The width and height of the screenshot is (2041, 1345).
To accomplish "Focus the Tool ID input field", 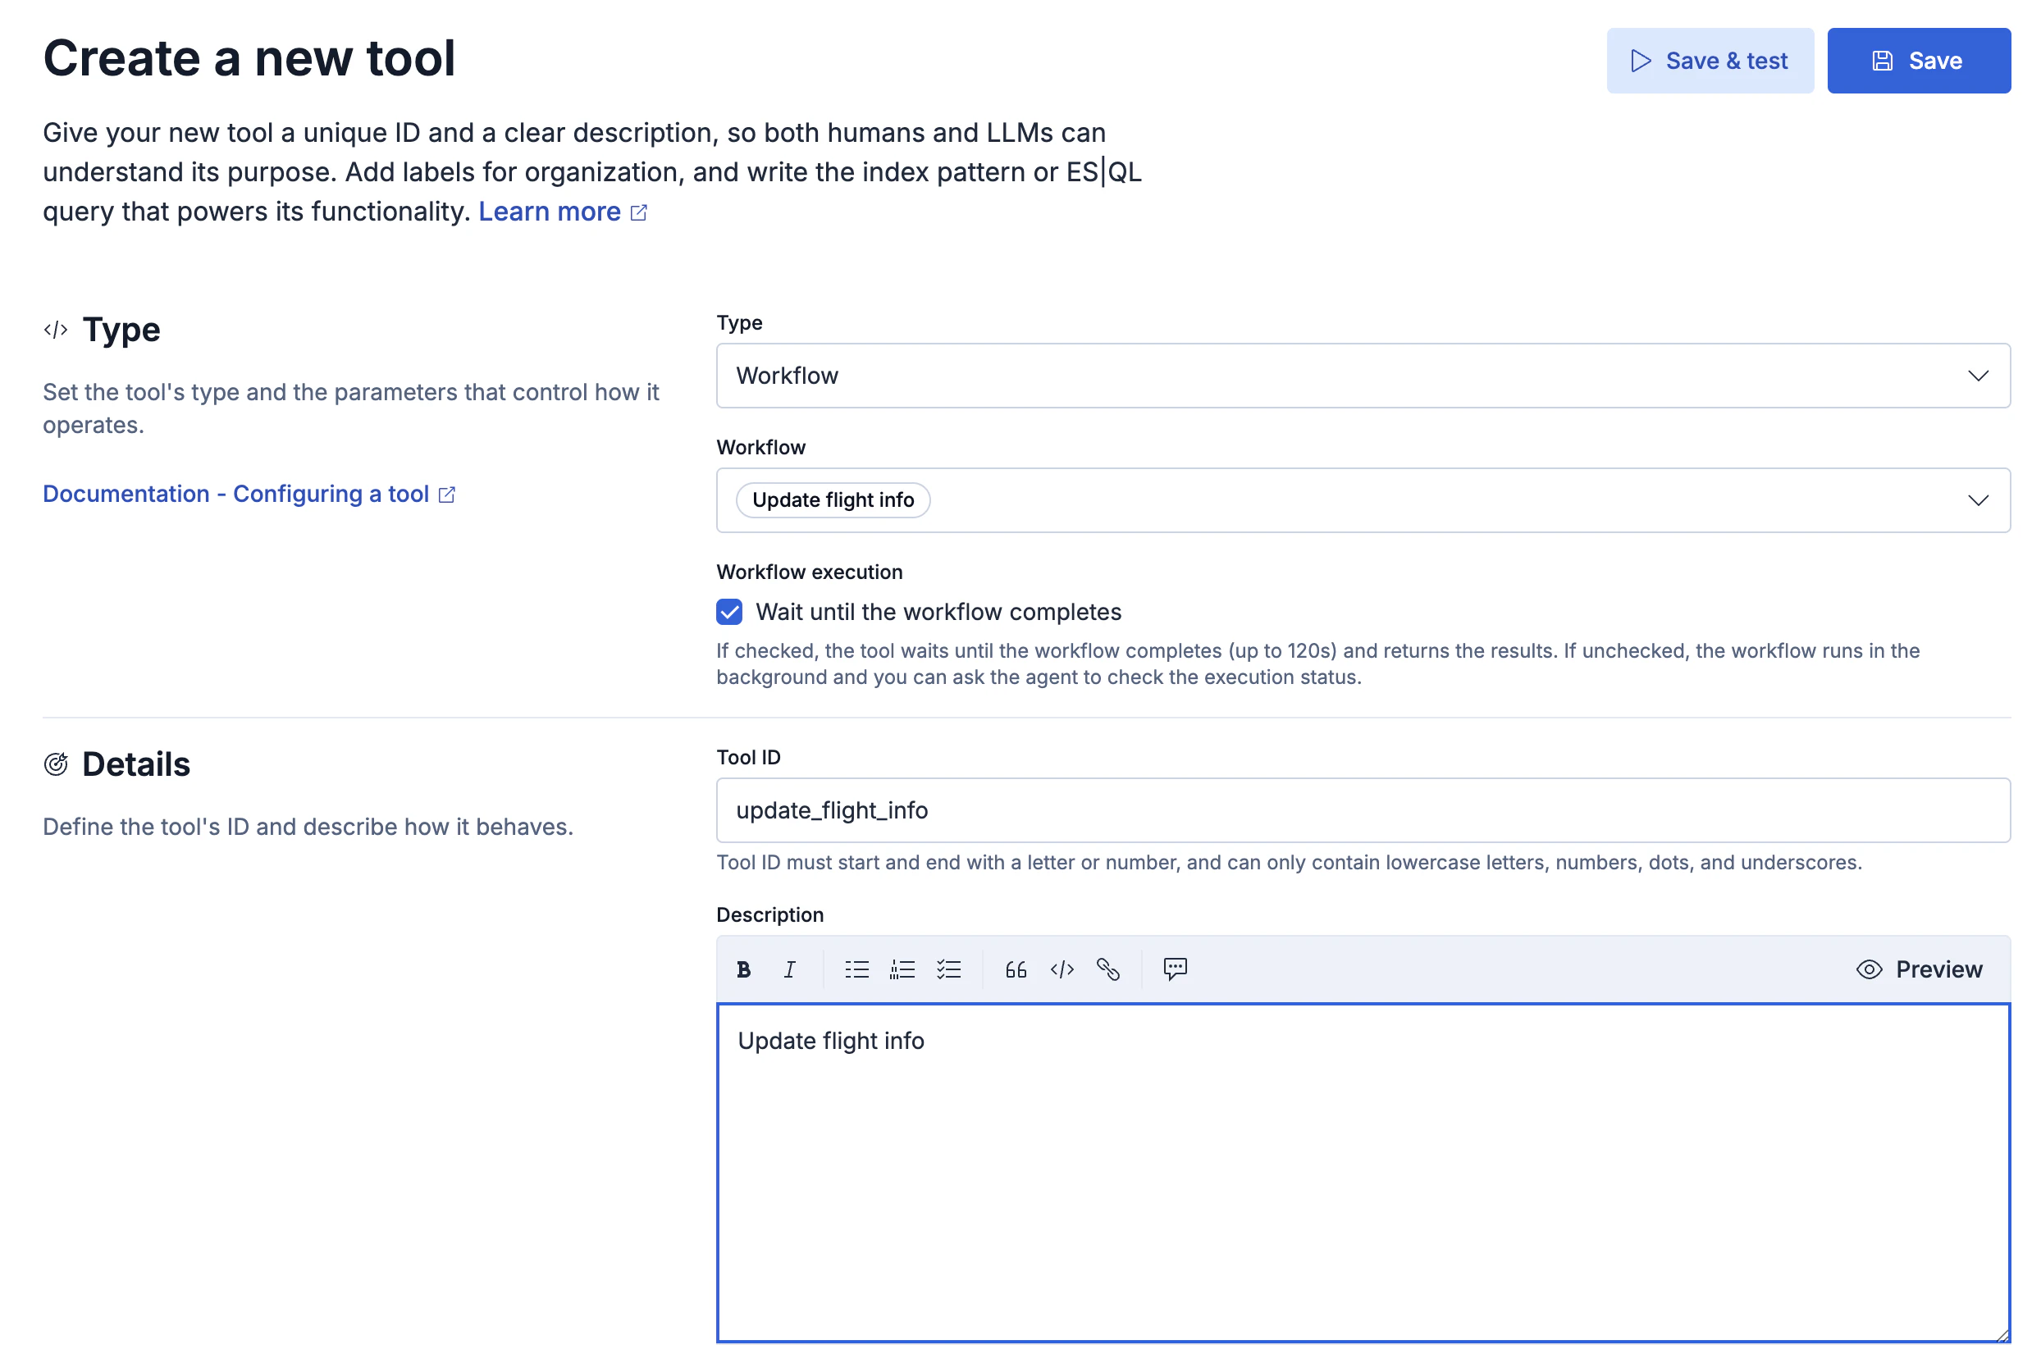I will [x=1363, y=810].
